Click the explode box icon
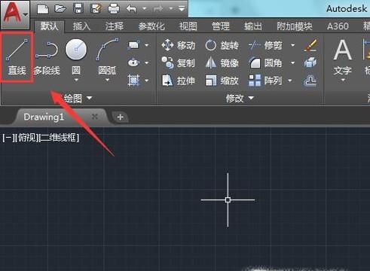 tap(310, 62)
